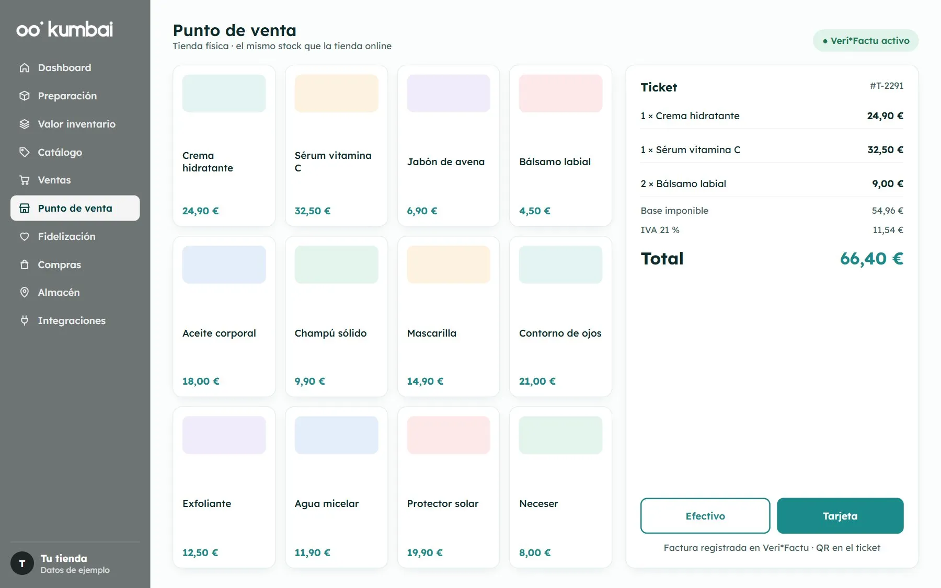Click the Fidelización heart icon
941x588 pixels.
(24, 237)
